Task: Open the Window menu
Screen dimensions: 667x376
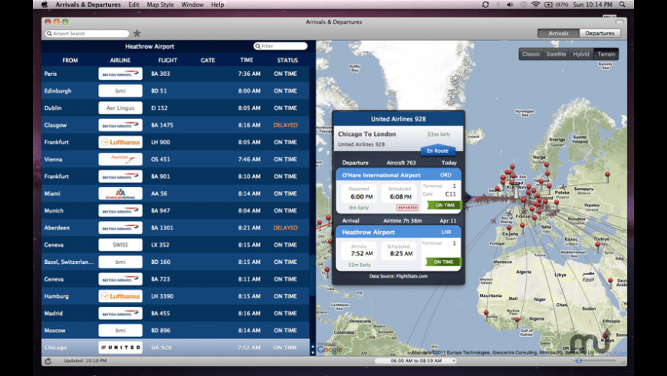Action: 192,5
